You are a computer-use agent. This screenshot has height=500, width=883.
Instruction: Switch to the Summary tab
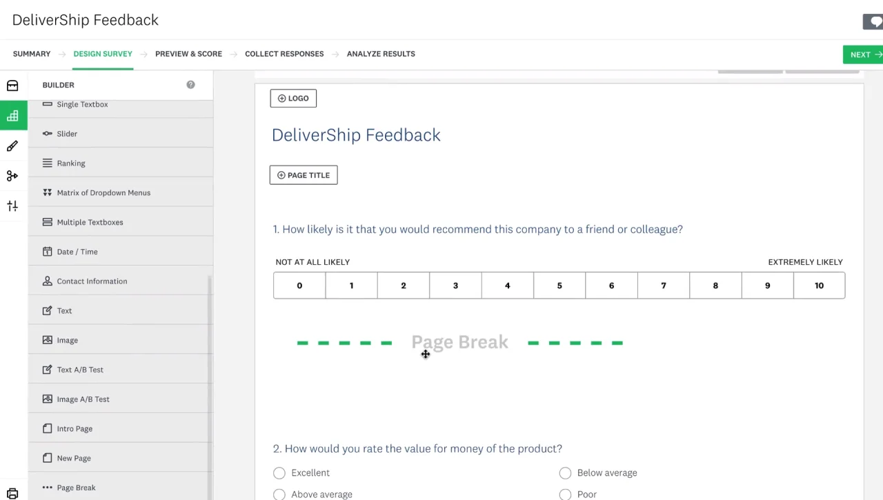(31, 54)
